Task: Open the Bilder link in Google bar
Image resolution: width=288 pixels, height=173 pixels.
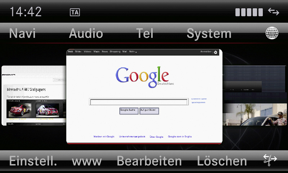Action: click(78, 52)
